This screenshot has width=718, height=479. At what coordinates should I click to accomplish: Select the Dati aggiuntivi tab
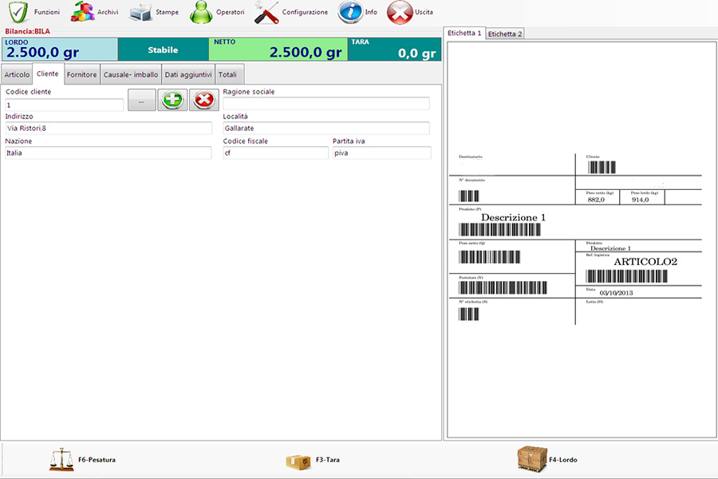(x=187, y=74)
